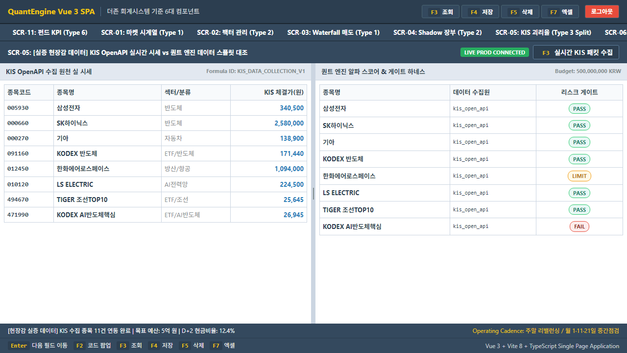
Task: Click the Operating Cadence text in the status bar
Action: point(546,331)
